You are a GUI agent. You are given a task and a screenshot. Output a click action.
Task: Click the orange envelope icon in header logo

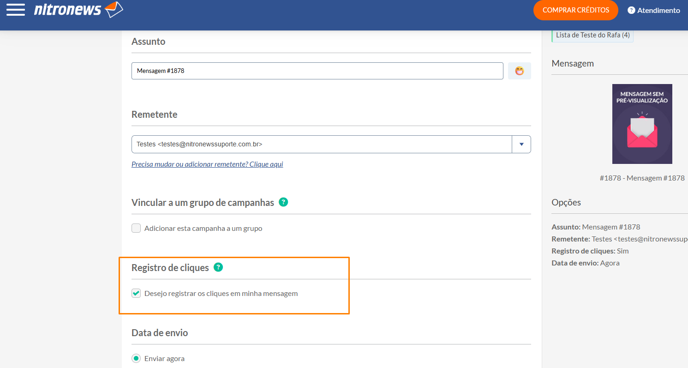point(114,10)
